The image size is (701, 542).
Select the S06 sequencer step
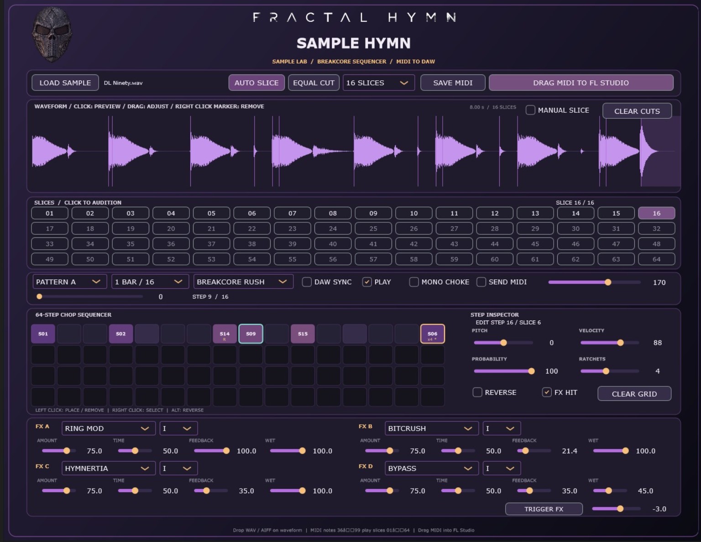click(432, 334)
